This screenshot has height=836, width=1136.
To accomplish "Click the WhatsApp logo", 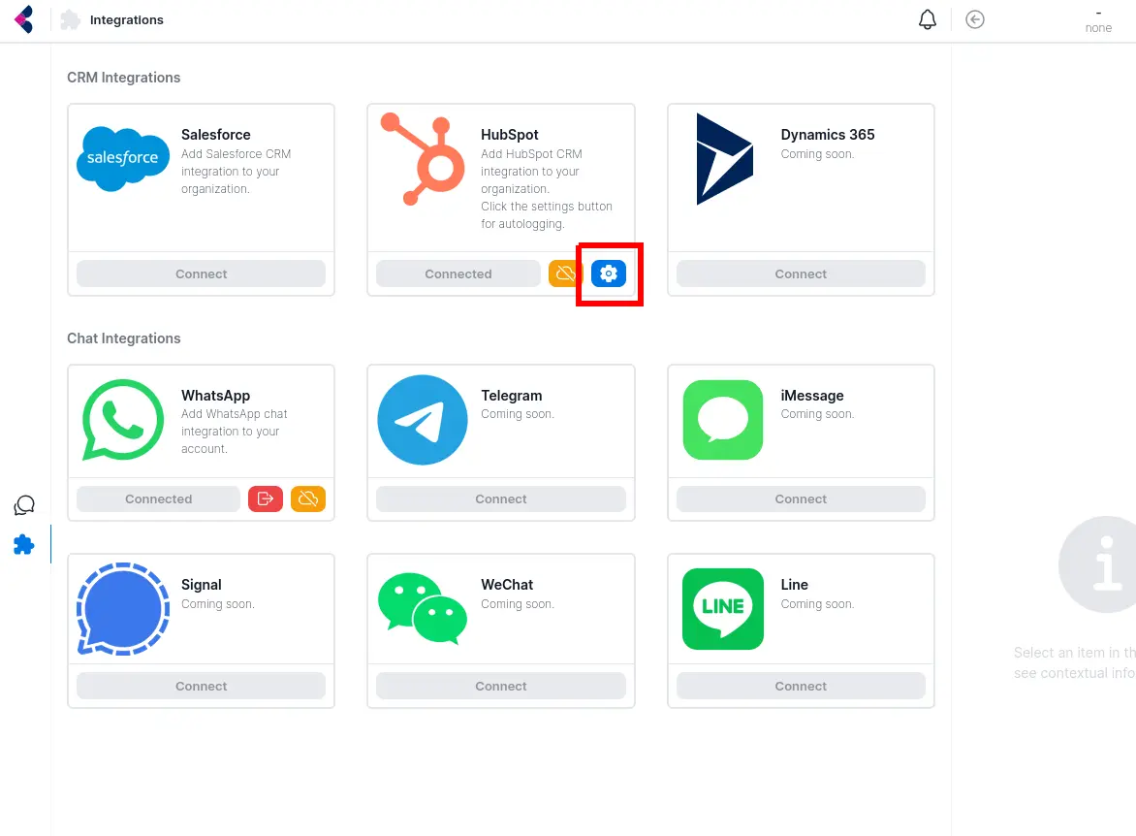I will [x=123, y=420].
